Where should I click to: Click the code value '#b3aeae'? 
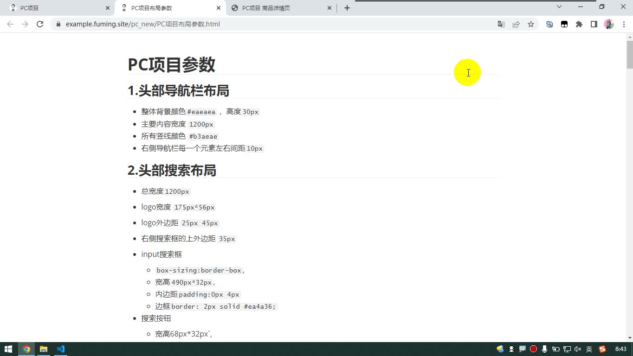(203, 136)
